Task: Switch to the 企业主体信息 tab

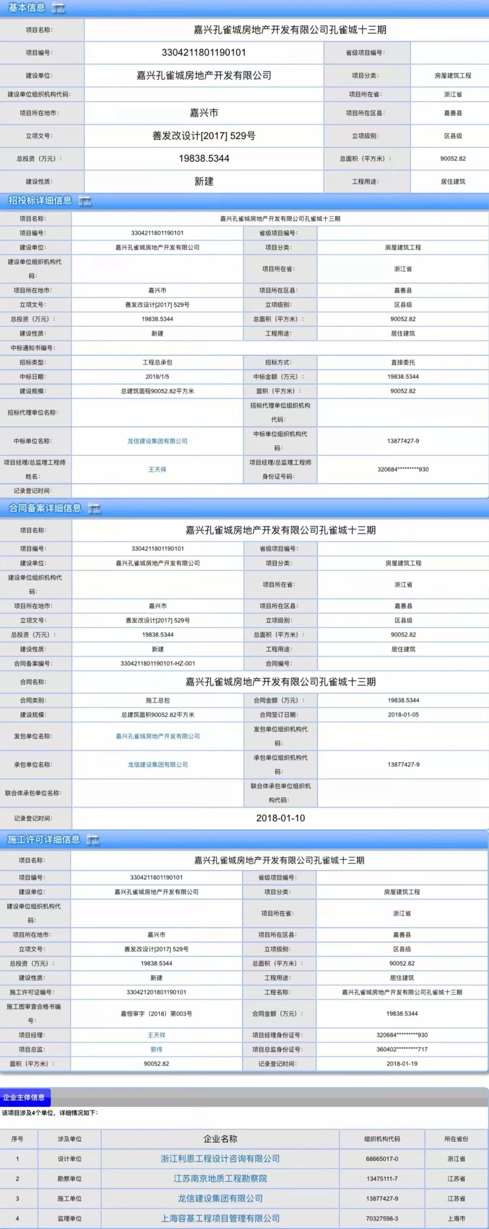Action: [24, 1097]
